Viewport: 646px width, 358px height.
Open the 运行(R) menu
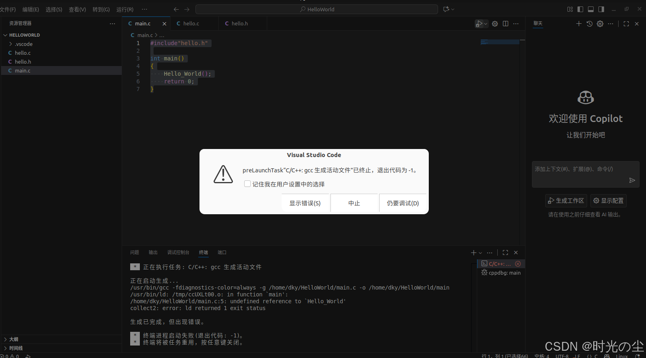coord(125,9)
